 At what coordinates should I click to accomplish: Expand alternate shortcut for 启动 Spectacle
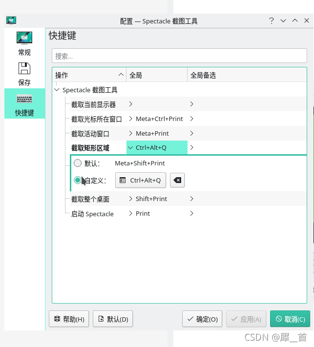click(191, 213)
